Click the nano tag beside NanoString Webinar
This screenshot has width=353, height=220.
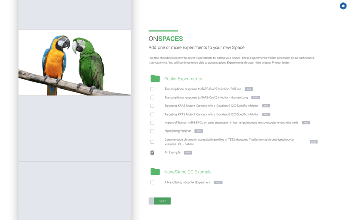(199, 131)
